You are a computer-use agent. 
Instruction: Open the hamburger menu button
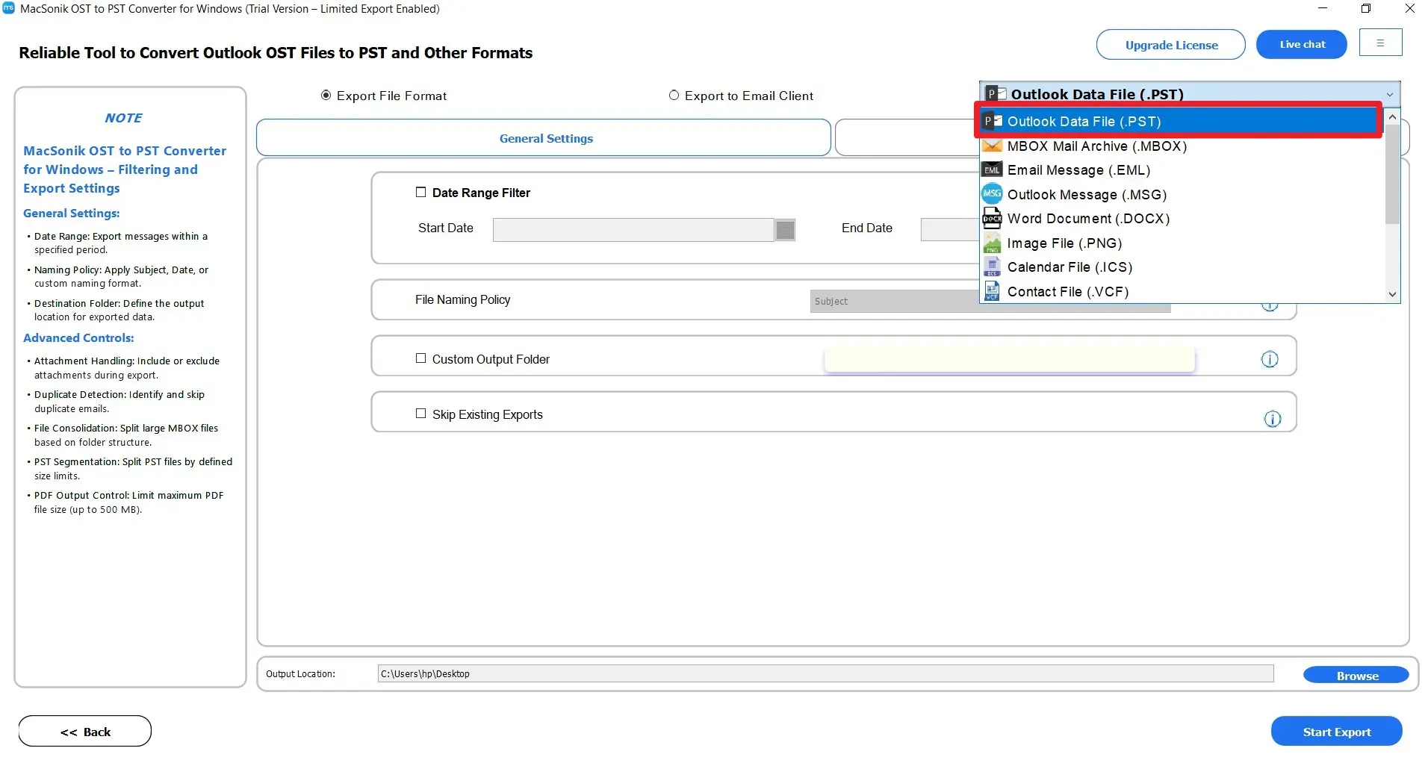[1380, 43]
